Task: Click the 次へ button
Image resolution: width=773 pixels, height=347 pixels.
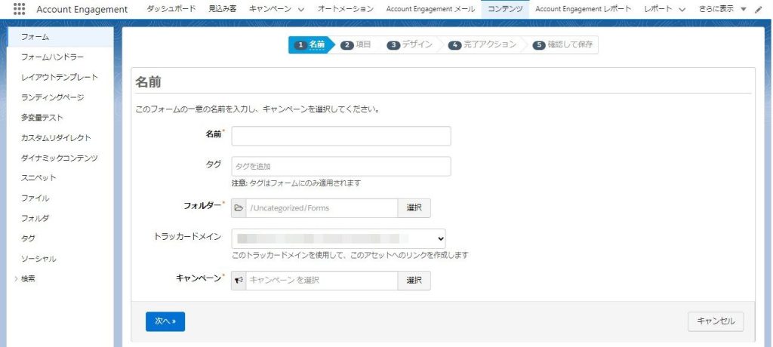Action: (165, 321)
